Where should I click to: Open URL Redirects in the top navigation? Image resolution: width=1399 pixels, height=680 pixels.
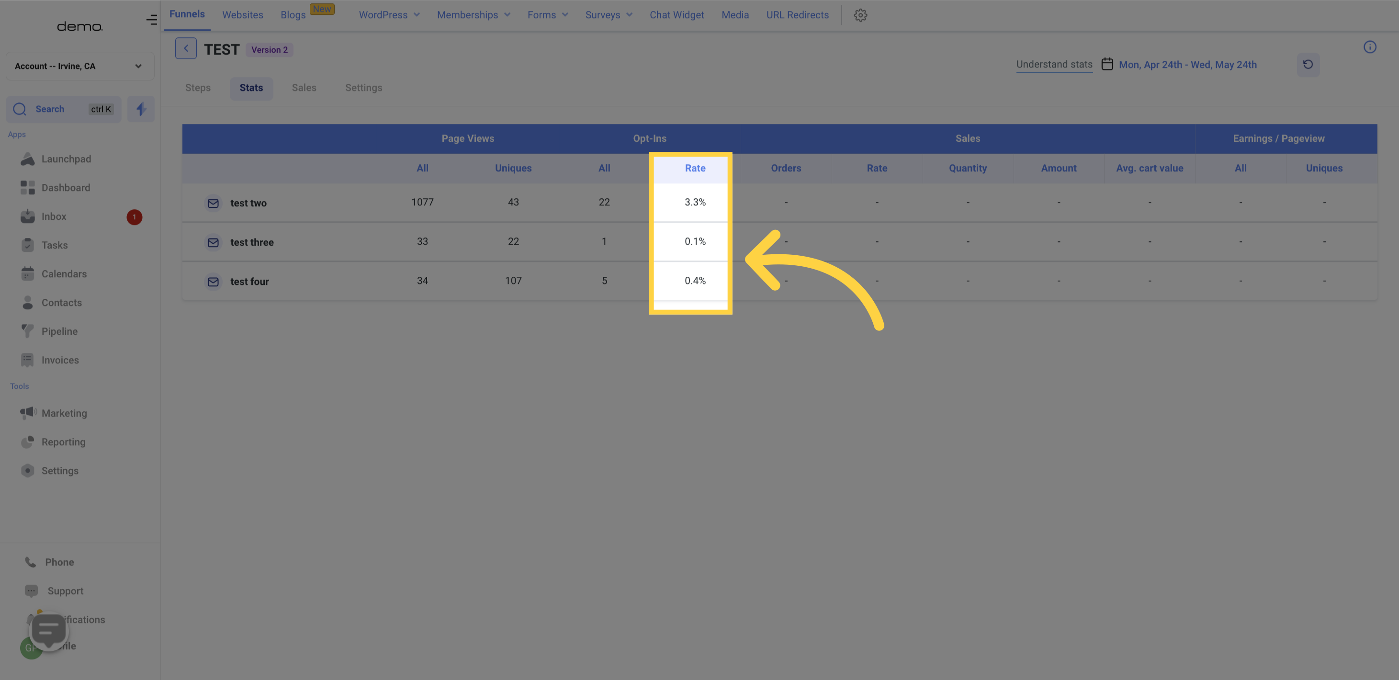click(797, 15)
